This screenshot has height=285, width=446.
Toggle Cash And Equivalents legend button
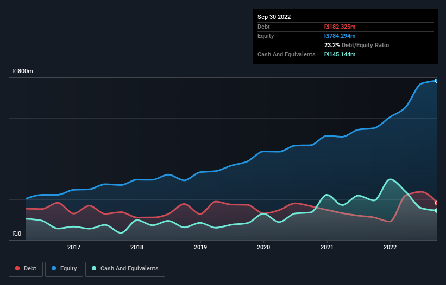coord(125,269)
